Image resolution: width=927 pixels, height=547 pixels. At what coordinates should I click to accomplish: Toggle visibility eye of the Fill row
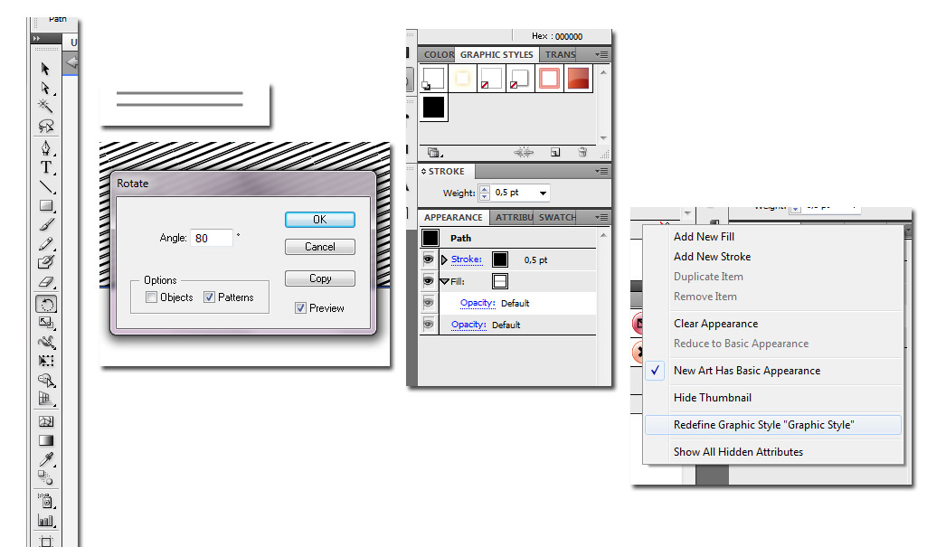[429, 281]
